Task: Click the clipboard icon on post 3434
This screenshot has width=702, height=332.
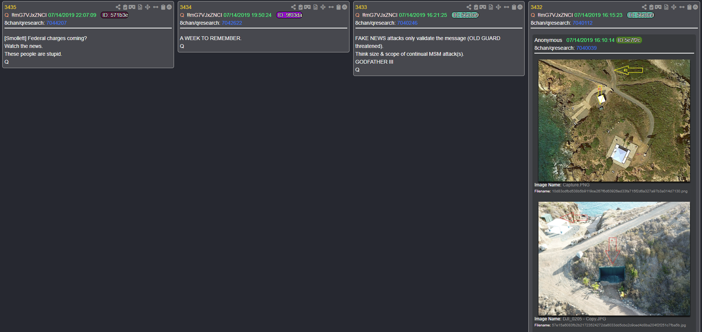Action: tap(339, 7)
